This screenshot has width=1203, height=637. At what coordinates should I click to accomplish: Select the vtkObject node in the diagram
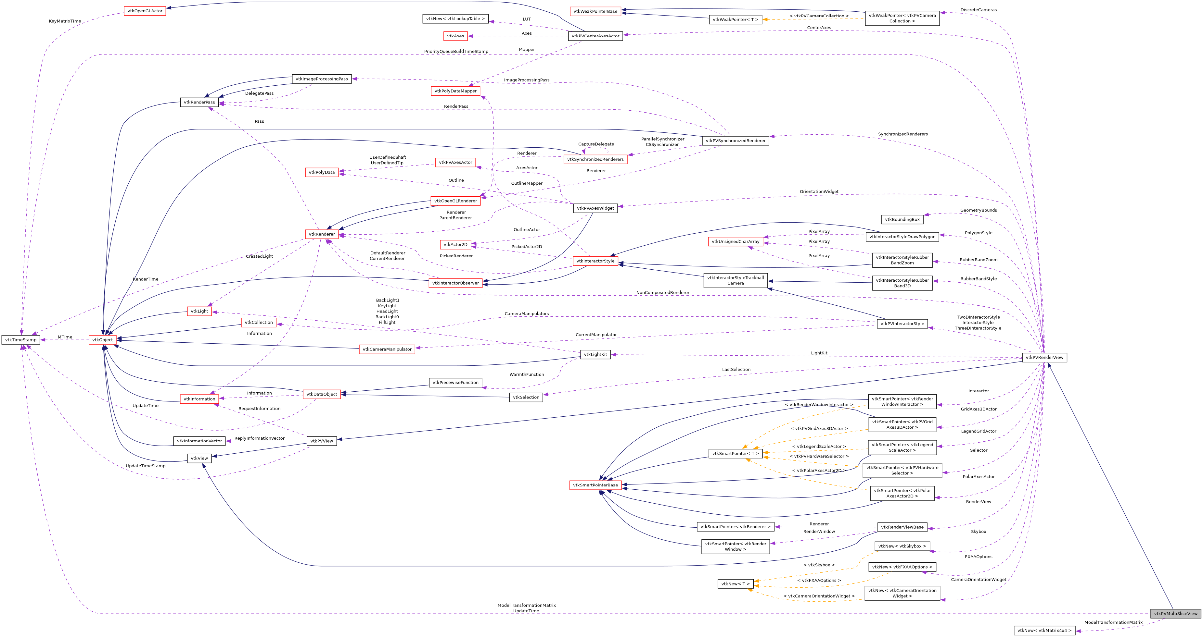tap(103, 339)
